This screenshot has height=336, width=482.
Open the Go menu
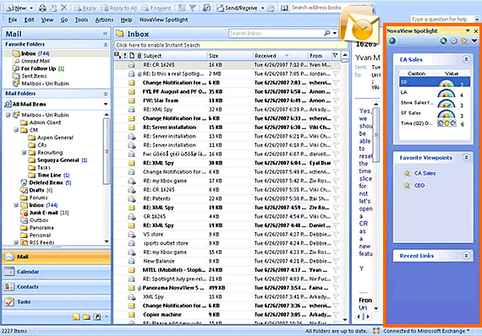point(64,20)
